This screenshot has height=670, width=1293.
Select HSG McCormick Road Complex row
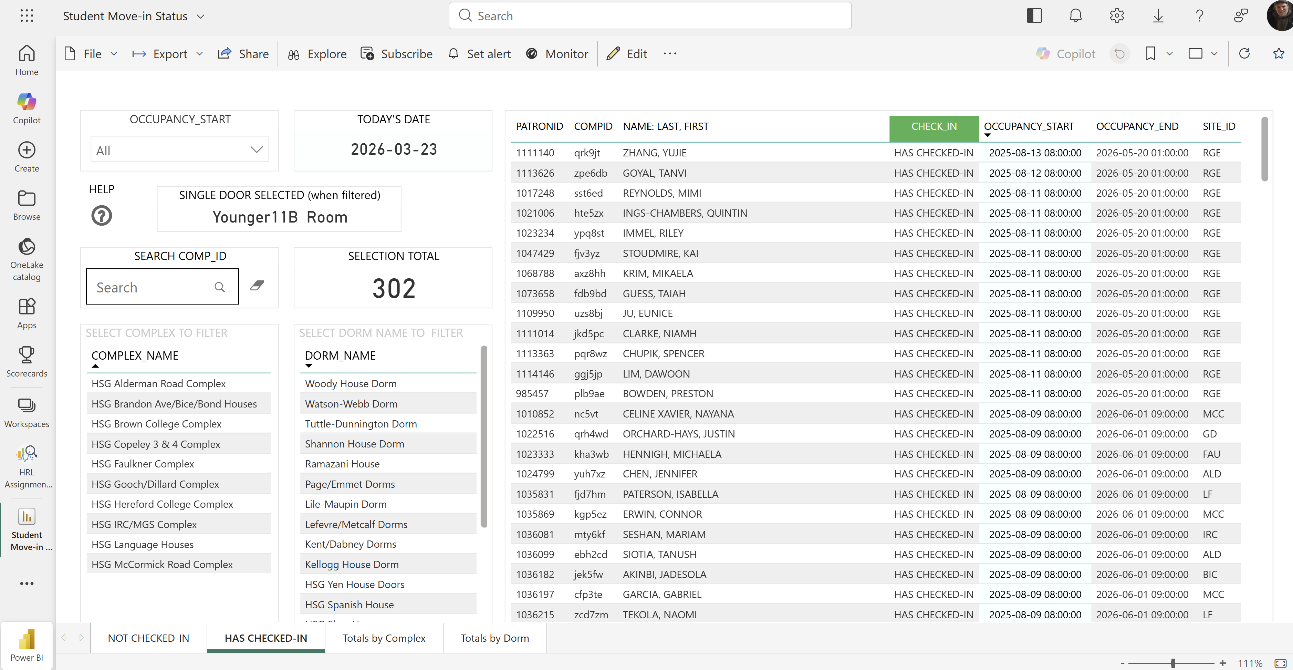tap(179, 565)
